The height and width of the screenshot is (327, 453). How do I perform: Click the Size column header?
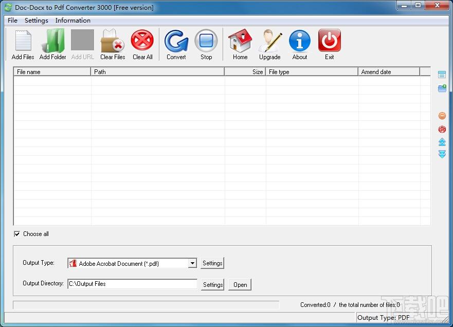pyautogui.click(x=245, y=71)
